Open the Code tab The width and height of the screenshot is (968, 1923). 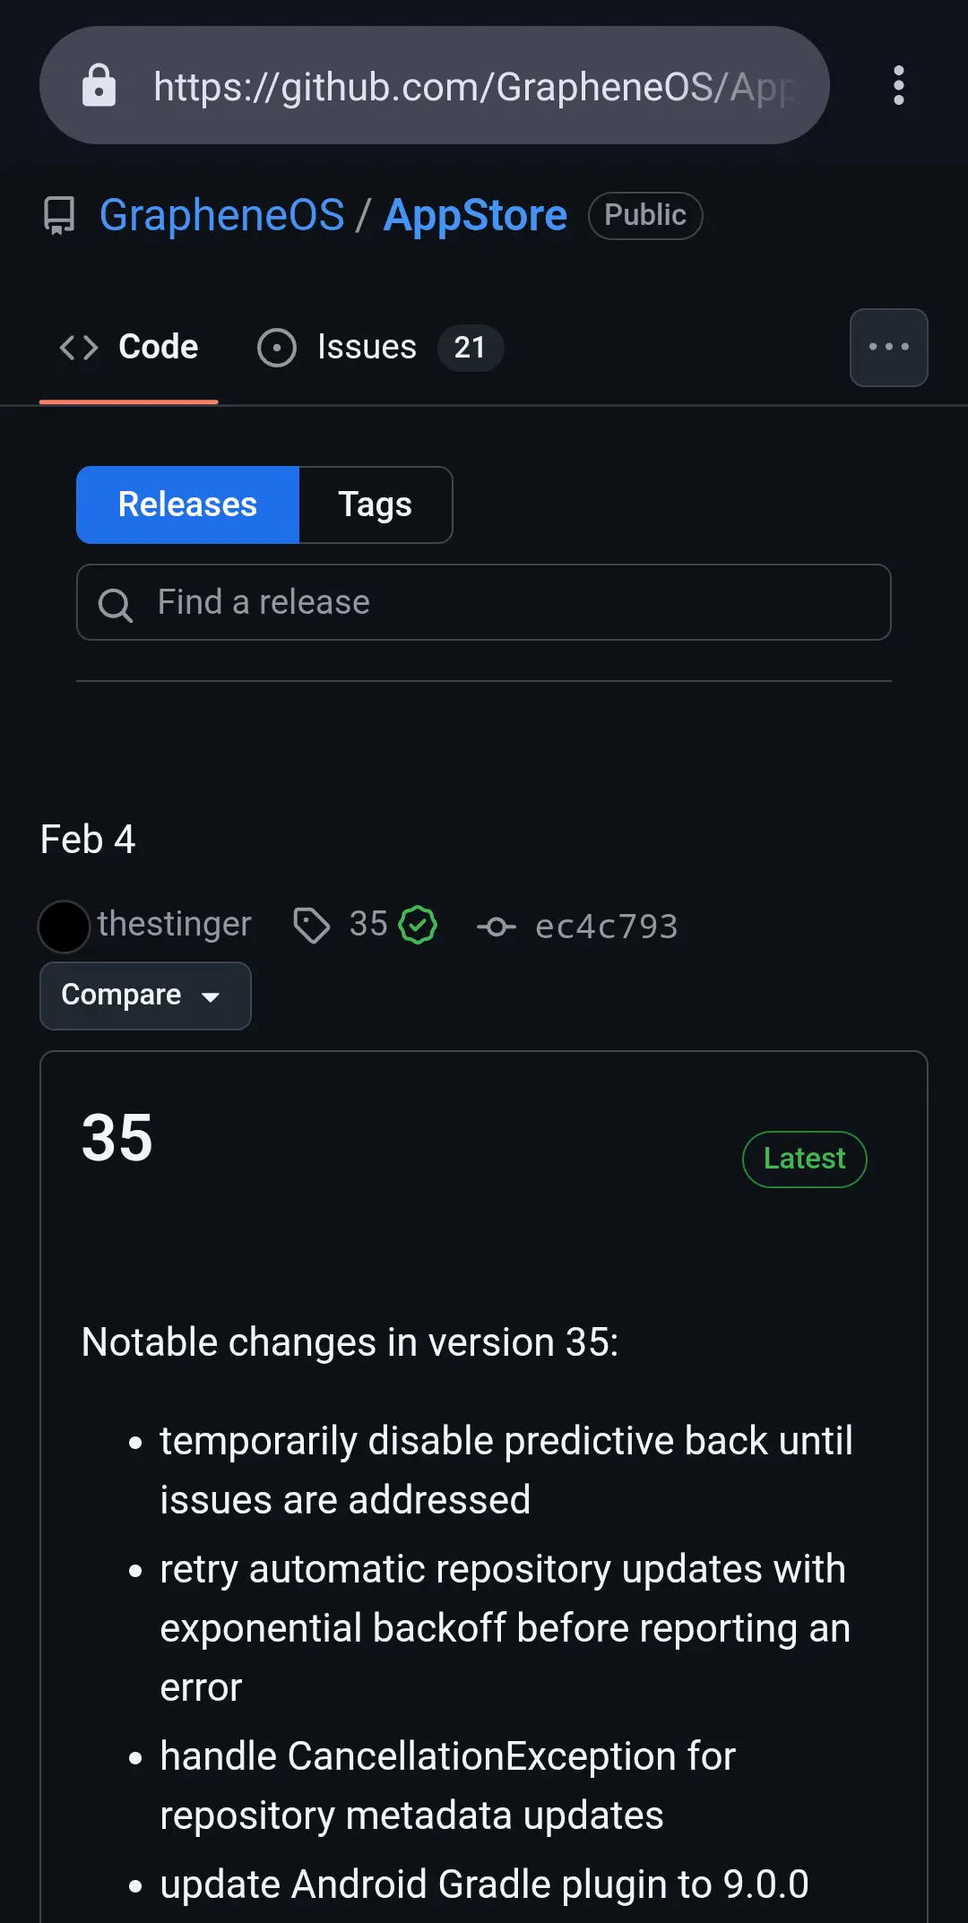(129, 348)
